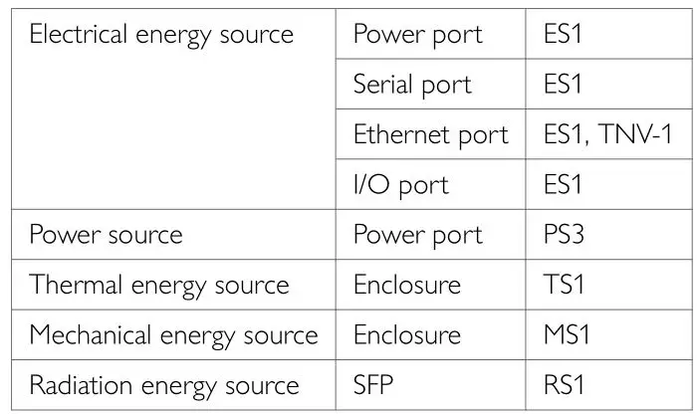Select the Mechanical energy source cell
The width and height of the screenshot is (700, 414).
coord(173,334)
